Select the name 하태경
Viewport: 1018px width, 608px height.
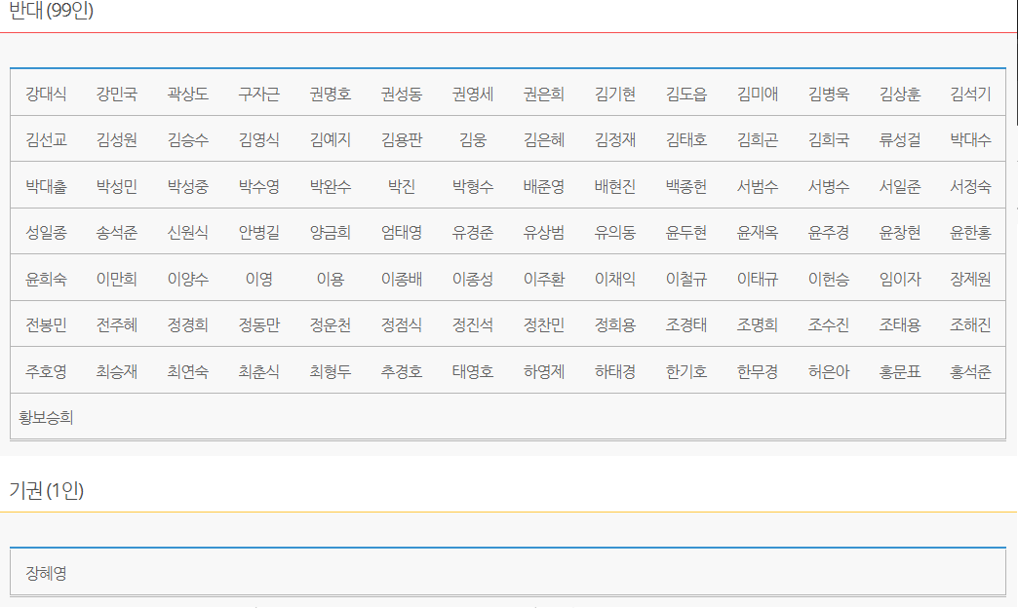tap(615, 372)
